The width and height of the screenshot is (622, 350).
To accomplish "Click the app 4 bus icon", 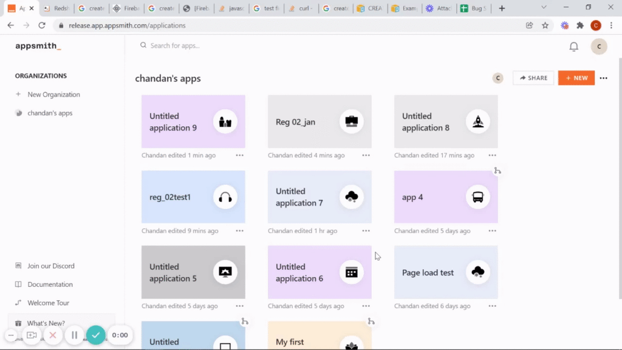I will coord(477,197).
